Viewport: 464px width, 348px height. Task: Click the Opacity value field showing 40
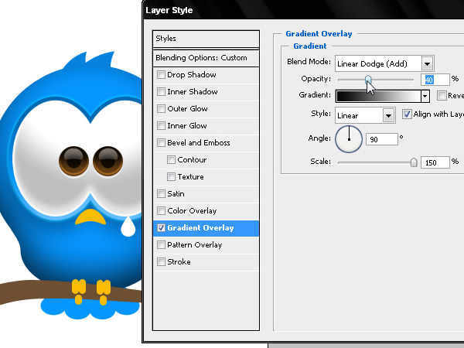coord(435,80)
